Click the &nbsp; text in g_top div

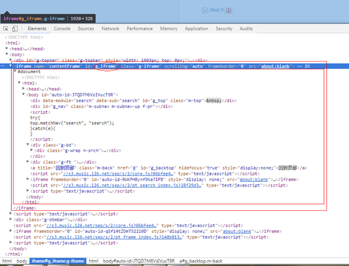click(x=213, y=100)
